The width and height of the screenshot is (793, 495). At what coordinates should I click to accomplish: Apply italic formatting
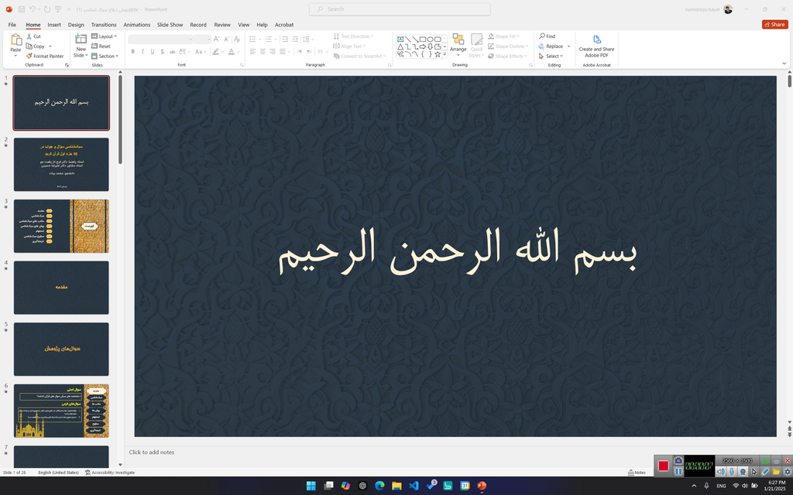[142, 51]
